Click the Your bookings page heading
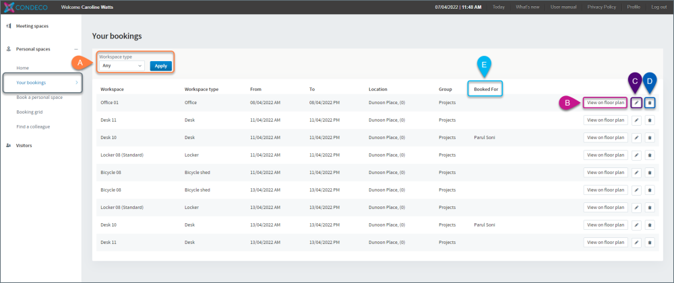 [117, 36]
